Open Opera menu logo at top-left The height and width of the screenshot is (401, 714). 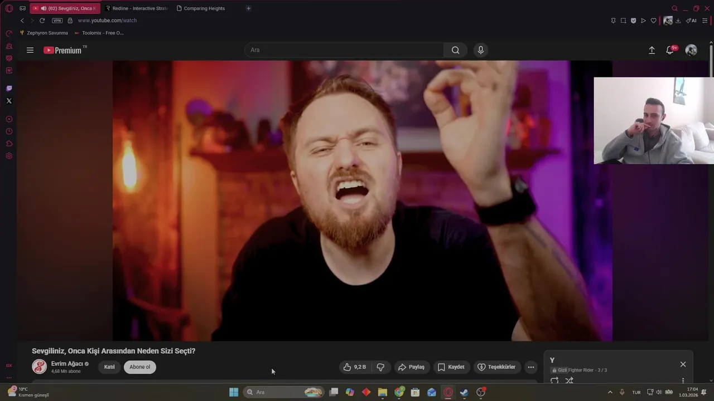tap(9, 8)
